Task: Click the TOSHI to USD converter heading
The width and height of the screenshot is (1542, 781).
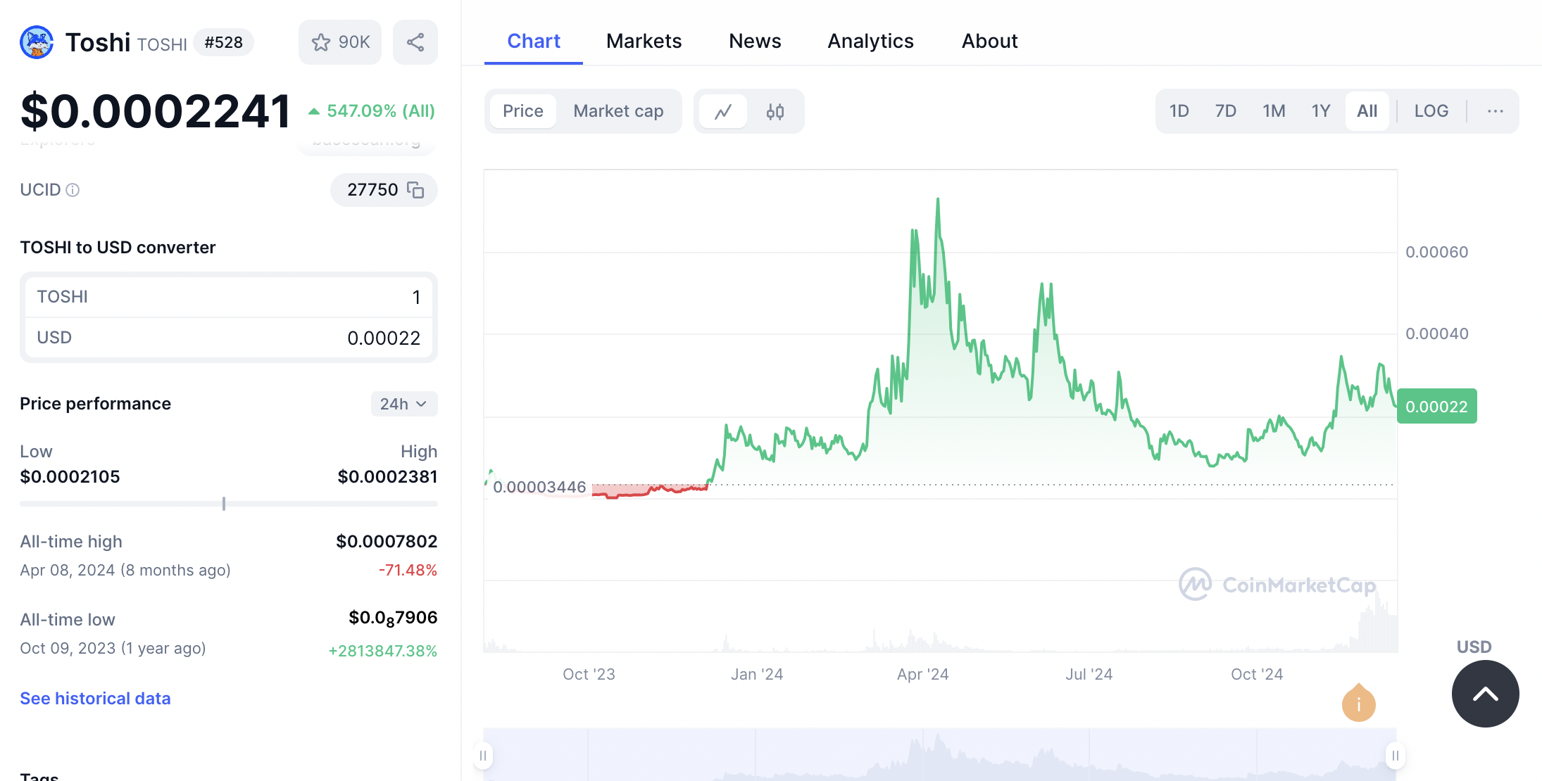Action: [118, 247]
